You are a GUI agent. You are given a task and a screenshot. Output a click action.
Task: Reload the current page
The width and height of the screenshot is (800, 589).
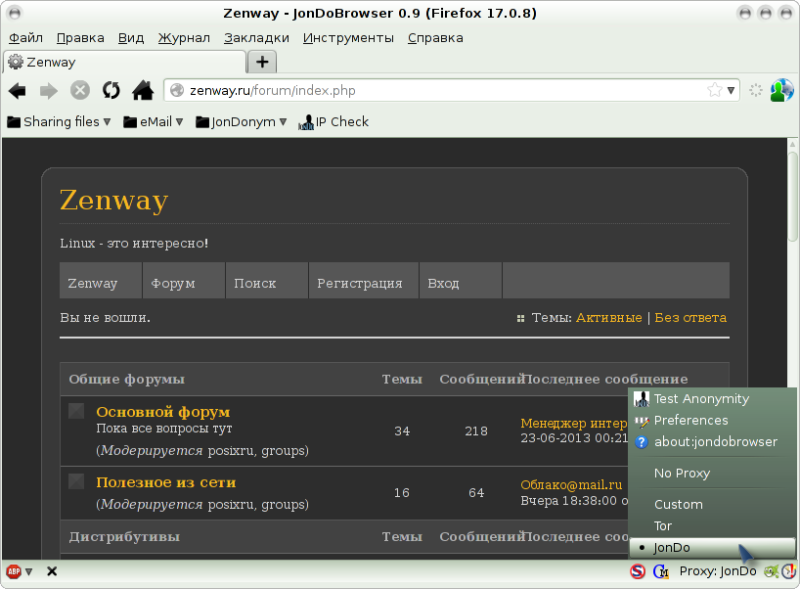coord(111,90)
